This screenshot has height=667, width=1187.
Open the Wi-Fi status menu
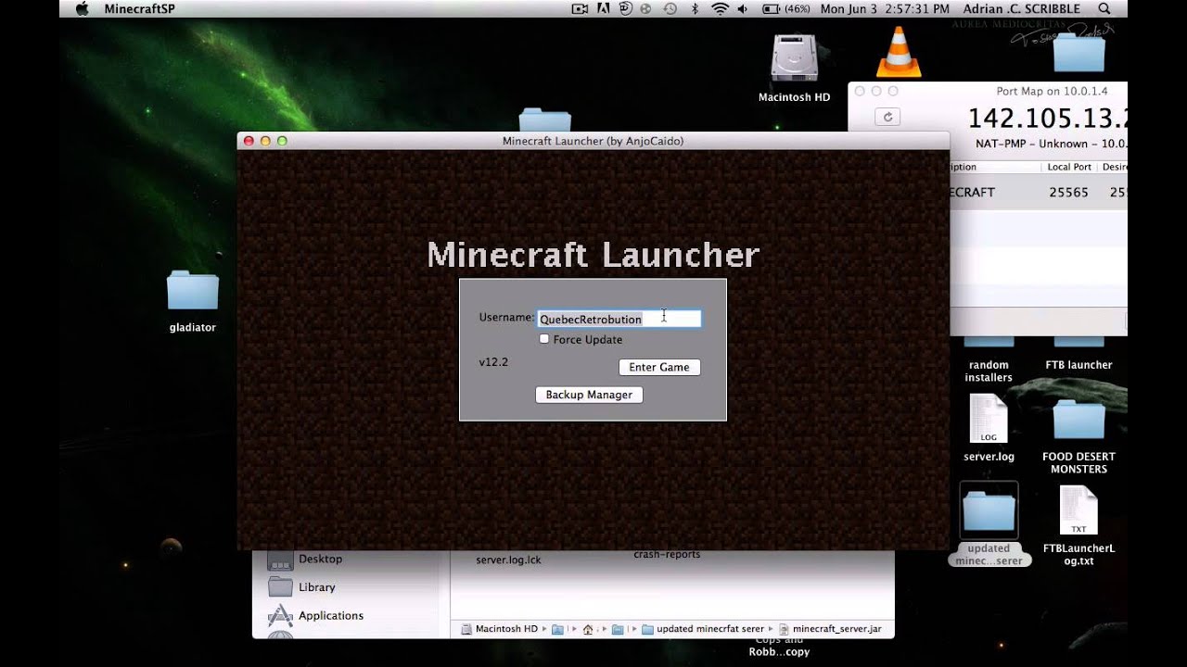tap(720, 9)
